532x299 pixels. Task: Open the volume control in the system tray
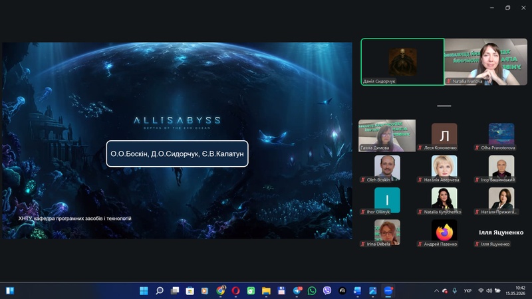click(x=489, y=290)
